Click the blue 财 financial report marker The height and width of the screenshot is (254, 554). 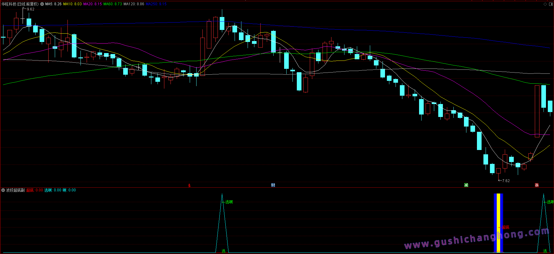273,185
